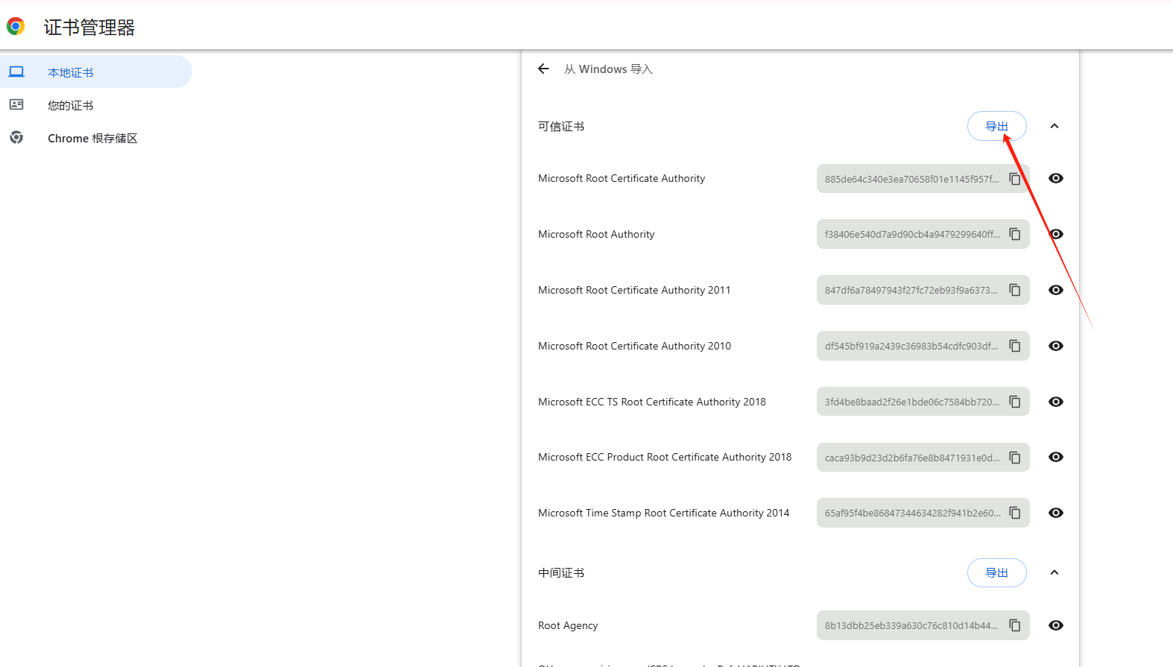Click the ID card icon beside 您的证书
Viewport: 1173px width, 667px height.
[x=16, y=104]
